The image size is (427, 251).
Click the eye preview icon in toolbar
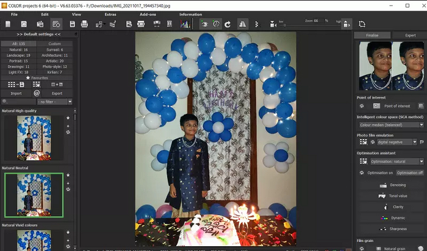204,24
